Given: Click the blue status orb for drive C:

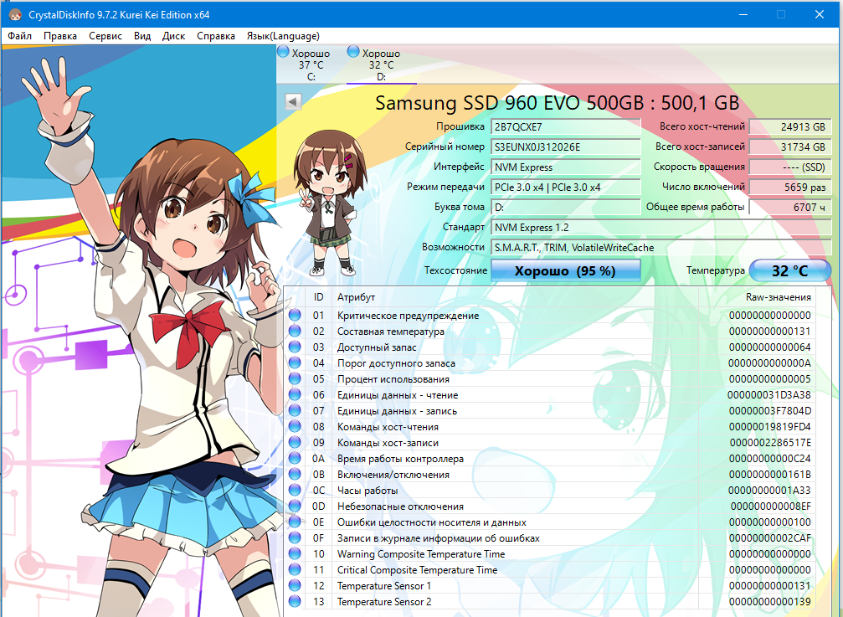Looking at the screenshot, I should (283, 52).
